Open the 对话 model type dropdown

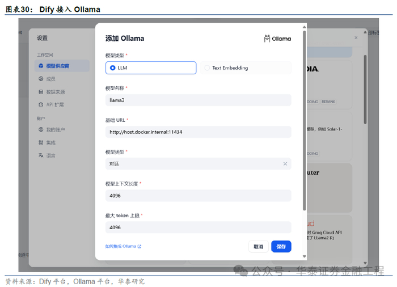(x=198, y=164)
